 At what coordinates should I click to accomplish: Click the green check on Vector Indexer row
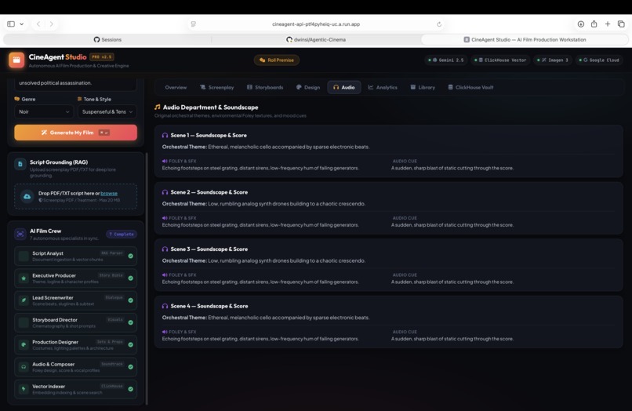point(131,389)
